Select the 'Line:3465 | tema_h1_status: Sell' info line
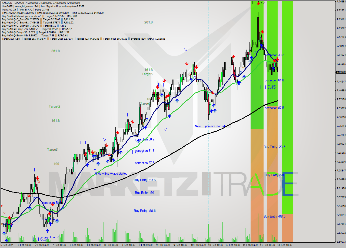346x248 pixels. 43,6
